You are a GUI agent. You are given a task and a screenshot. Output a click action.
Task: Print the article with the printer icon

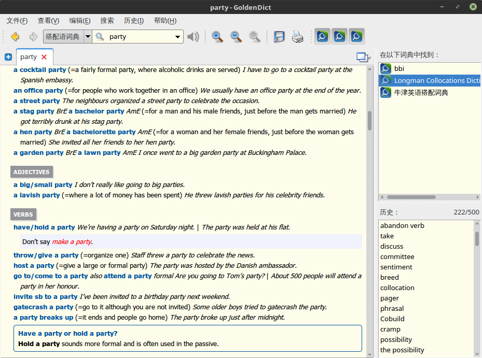pyautogui.click(x=297, y=37)
